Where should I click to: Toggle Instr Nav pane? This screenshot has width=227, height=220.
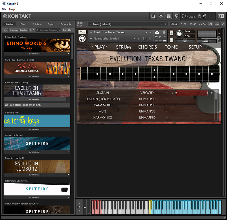(x=67, y=30)
